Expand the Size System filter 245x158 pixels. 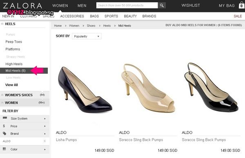pyautogui.click(x=24, y=119)
